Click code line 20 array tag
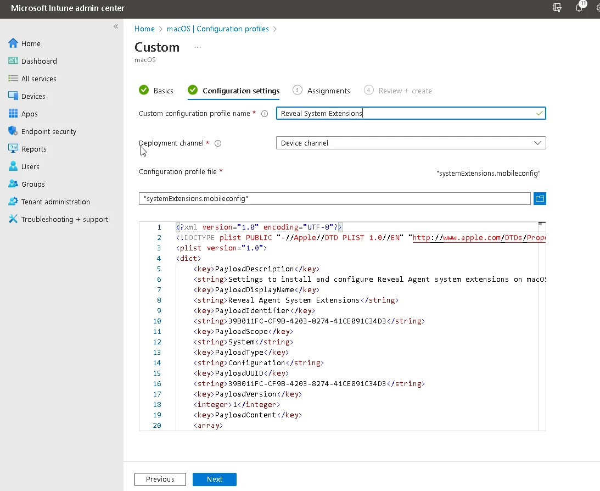600x491 pixels. (208, 426)
